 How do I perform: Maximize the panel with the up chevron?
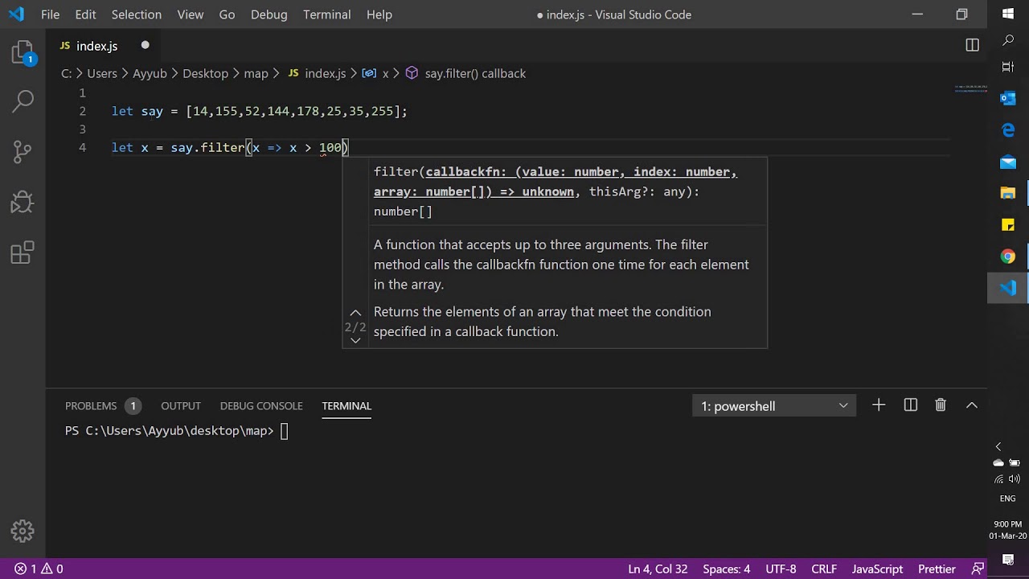[971, 405]
